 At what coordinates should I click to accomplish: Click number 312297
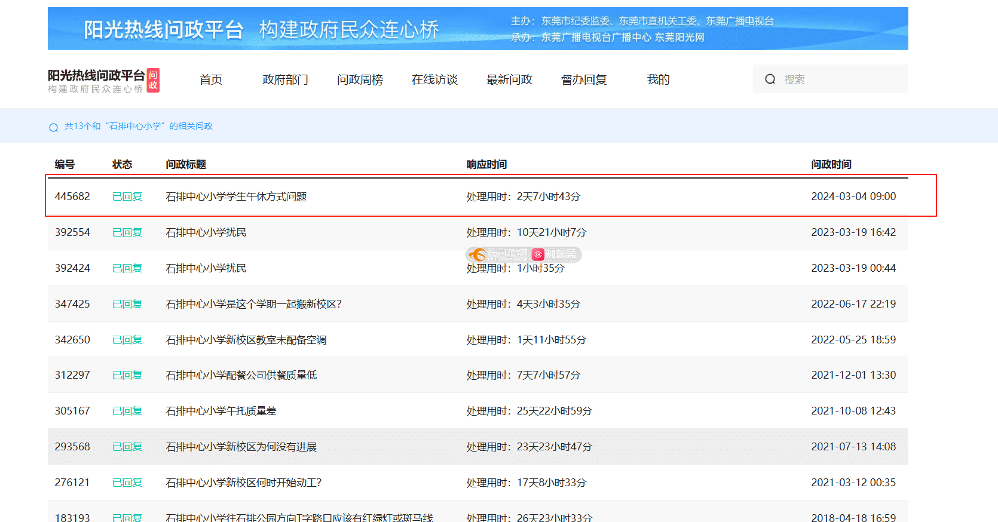(x=72, y=375)
